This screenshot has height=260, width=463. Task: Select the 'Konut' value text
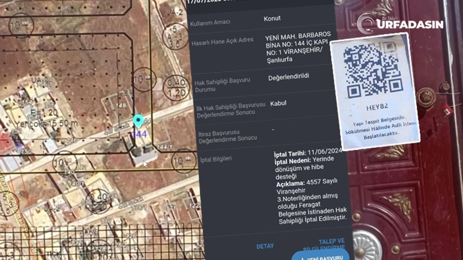pyautogui.click(x=272, y=18)
